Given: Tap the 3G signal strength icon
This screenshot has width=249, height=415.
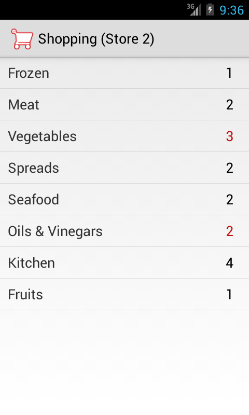Looking at the screenshot, I should (x=194, y=10).
